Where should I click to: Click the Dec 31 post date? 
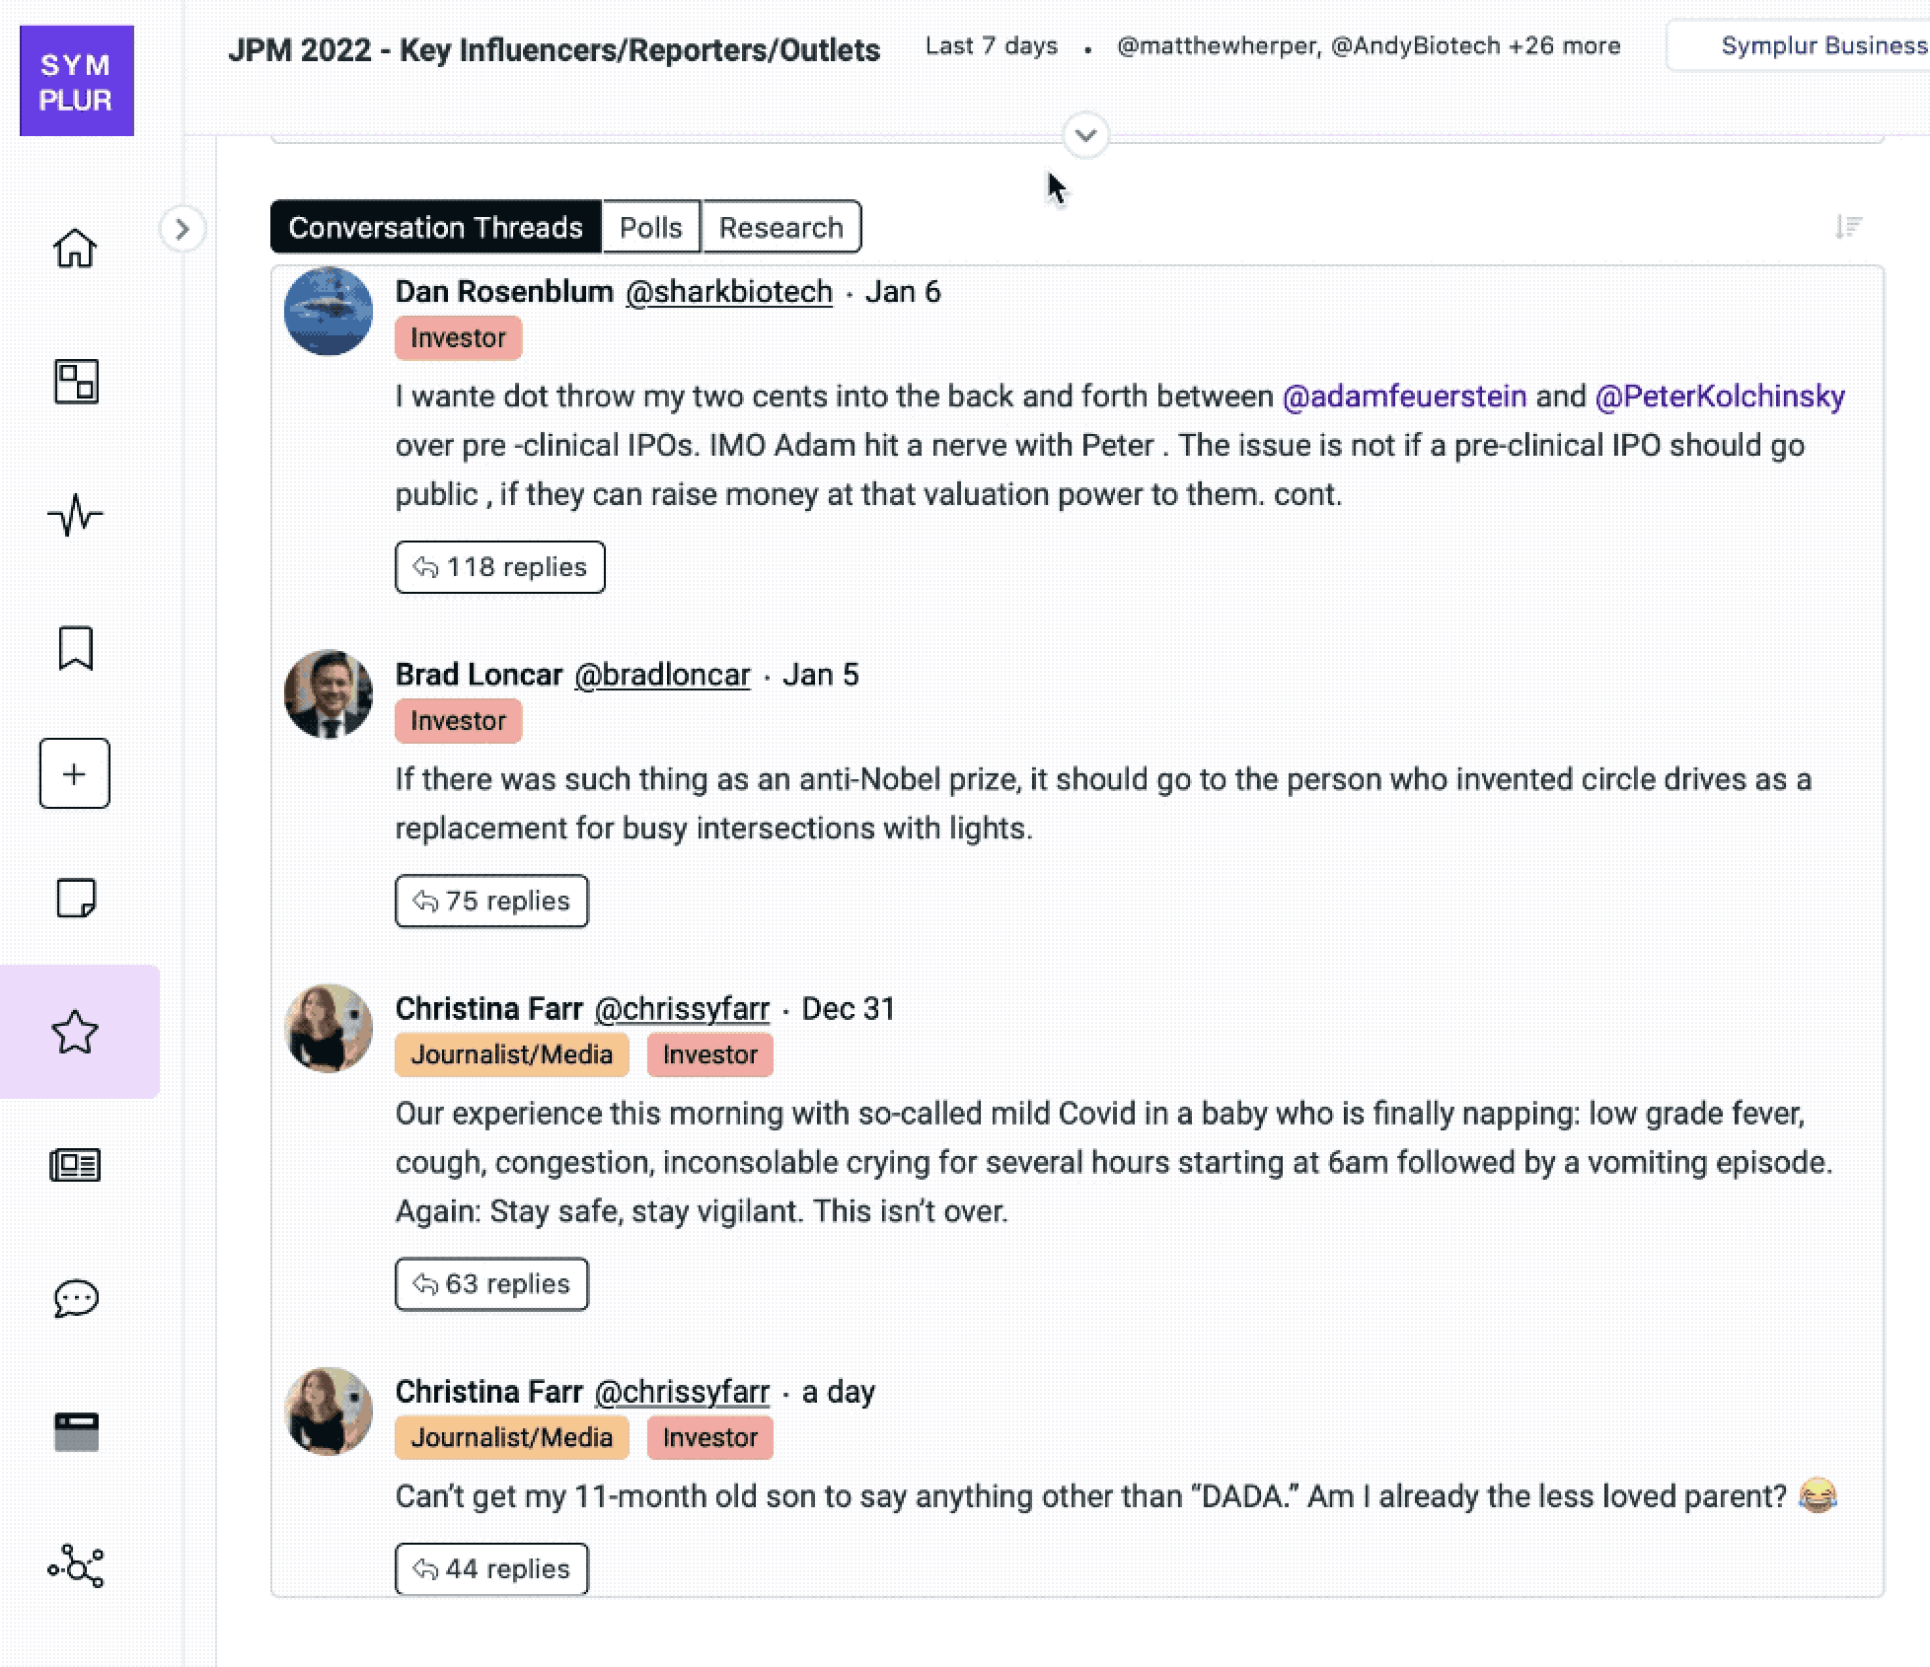[x=849, y=1008]
